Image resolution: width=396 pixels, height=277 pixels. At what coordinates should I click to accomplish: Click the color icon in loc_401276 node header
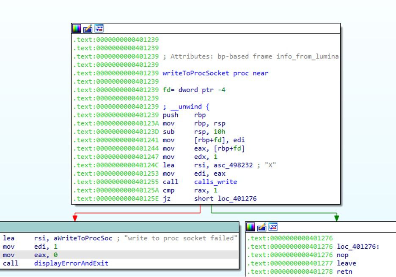[250, 227]
